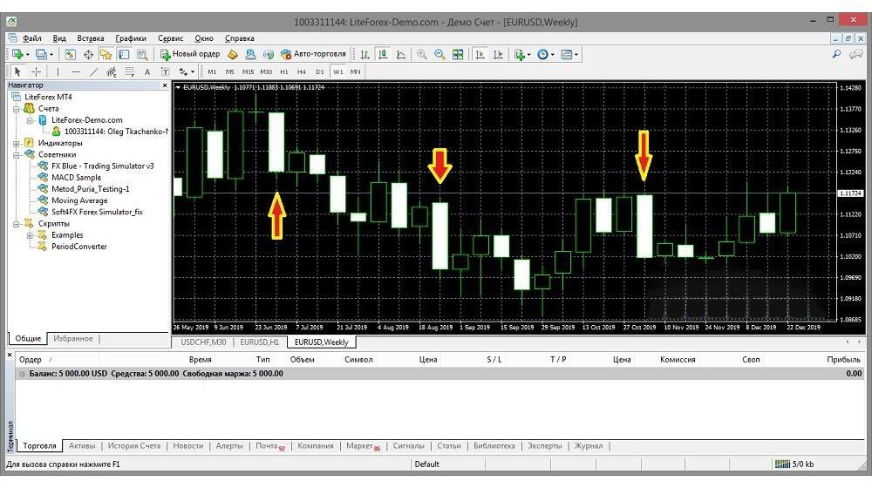Select MACD Sample expert advisor

coord(76,177)
